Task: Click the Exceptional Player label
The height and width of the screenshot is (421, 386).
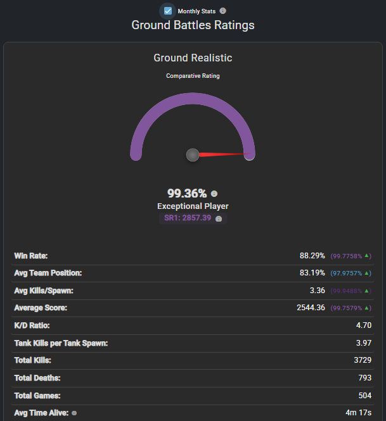Action: (x=193, y=206)
